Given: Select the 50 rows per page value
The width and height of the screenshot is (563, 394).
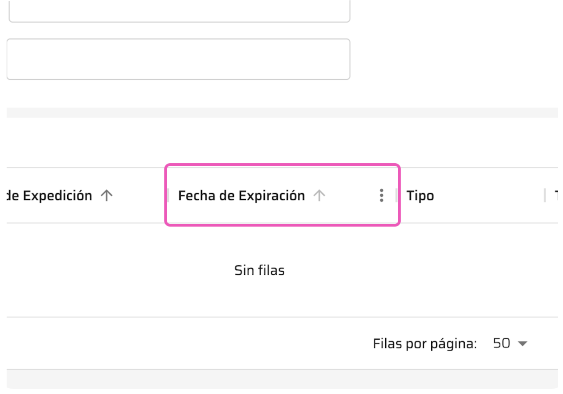Looking at the screenshot, I should point(501,343).
